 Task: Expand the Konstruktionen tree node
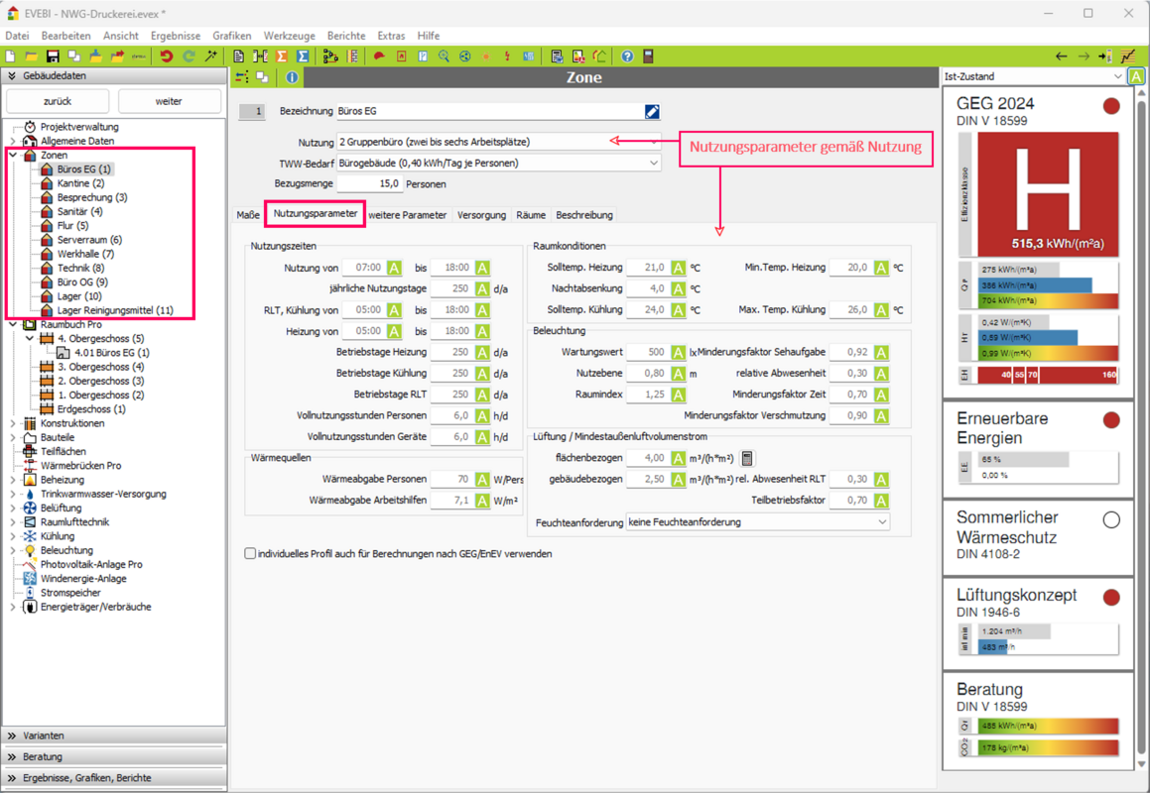[13, 423]
